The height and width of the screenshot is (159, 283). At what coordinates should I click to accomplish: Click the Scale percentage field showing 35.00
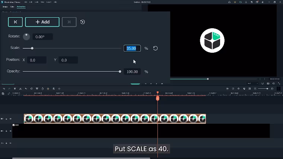pos(132,48)
